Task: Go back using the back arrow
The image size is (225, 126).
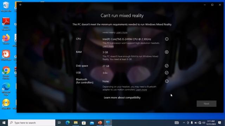Action: (20, 5)
